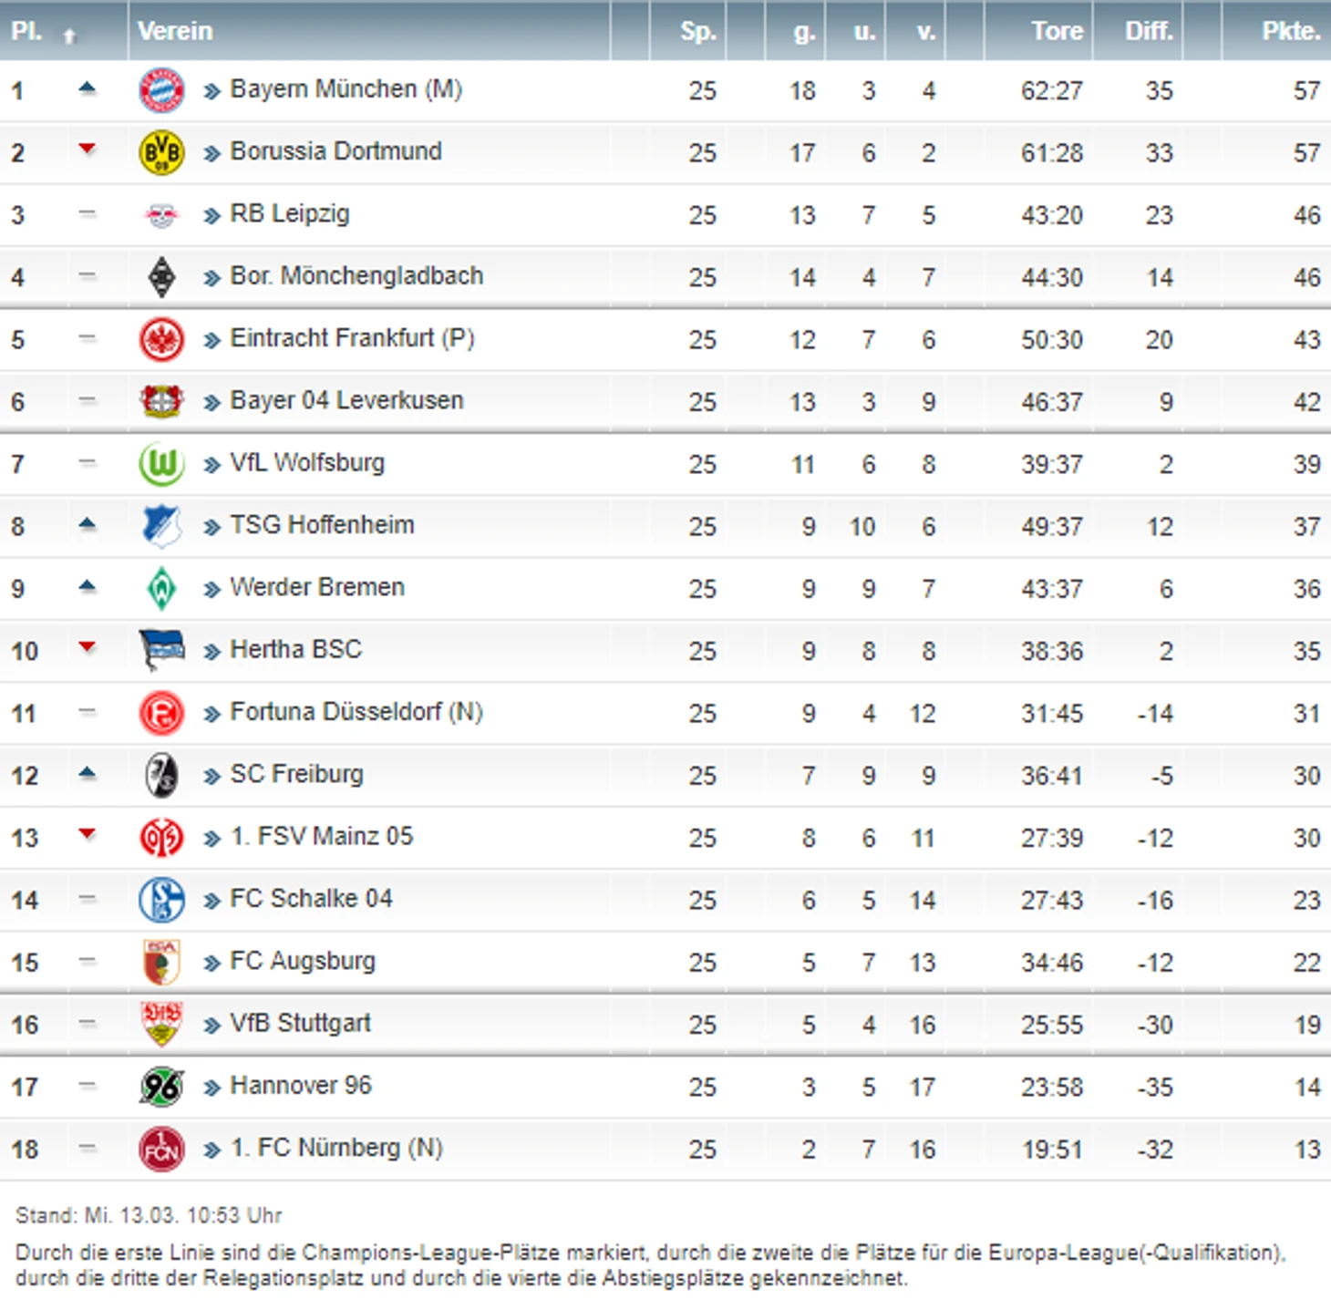Click the VfL Wolfsburg green logo
Viewport: 1331px width, 1310px height.
point(161,464)
